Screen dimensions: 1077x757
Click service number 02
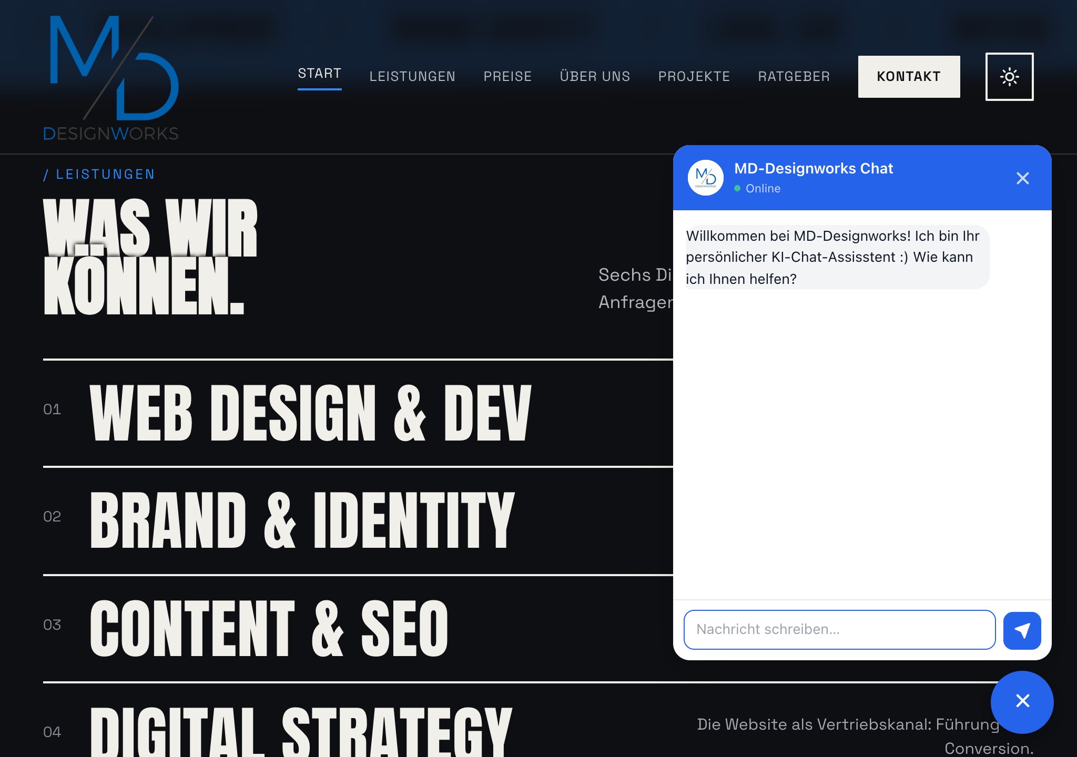pyautogui.click(x=52, y=517)
